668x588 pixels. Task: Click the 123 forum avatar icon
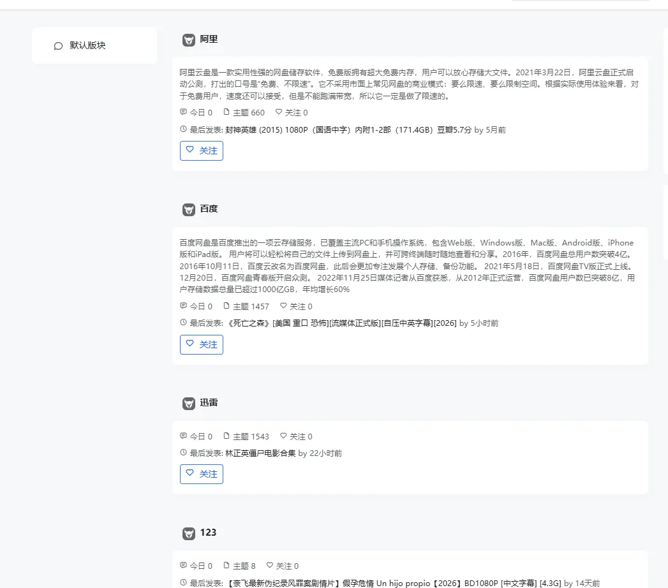[x=189, y=533]
